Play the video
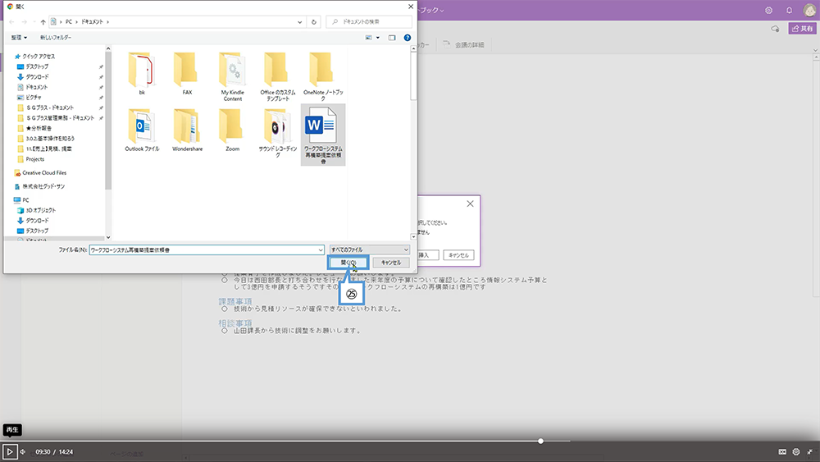820x462 pixels. [x=9, y=451]
